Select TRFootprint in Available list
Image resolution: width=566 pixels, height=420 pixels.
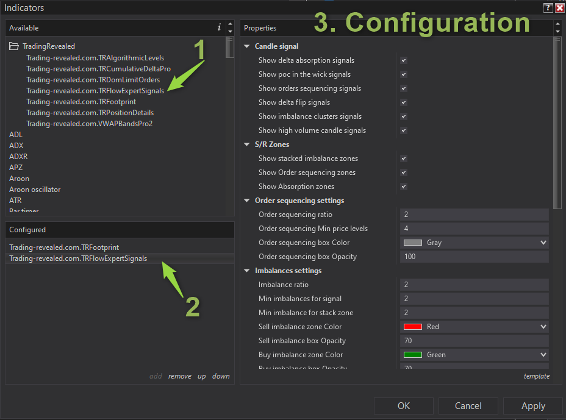81,102
